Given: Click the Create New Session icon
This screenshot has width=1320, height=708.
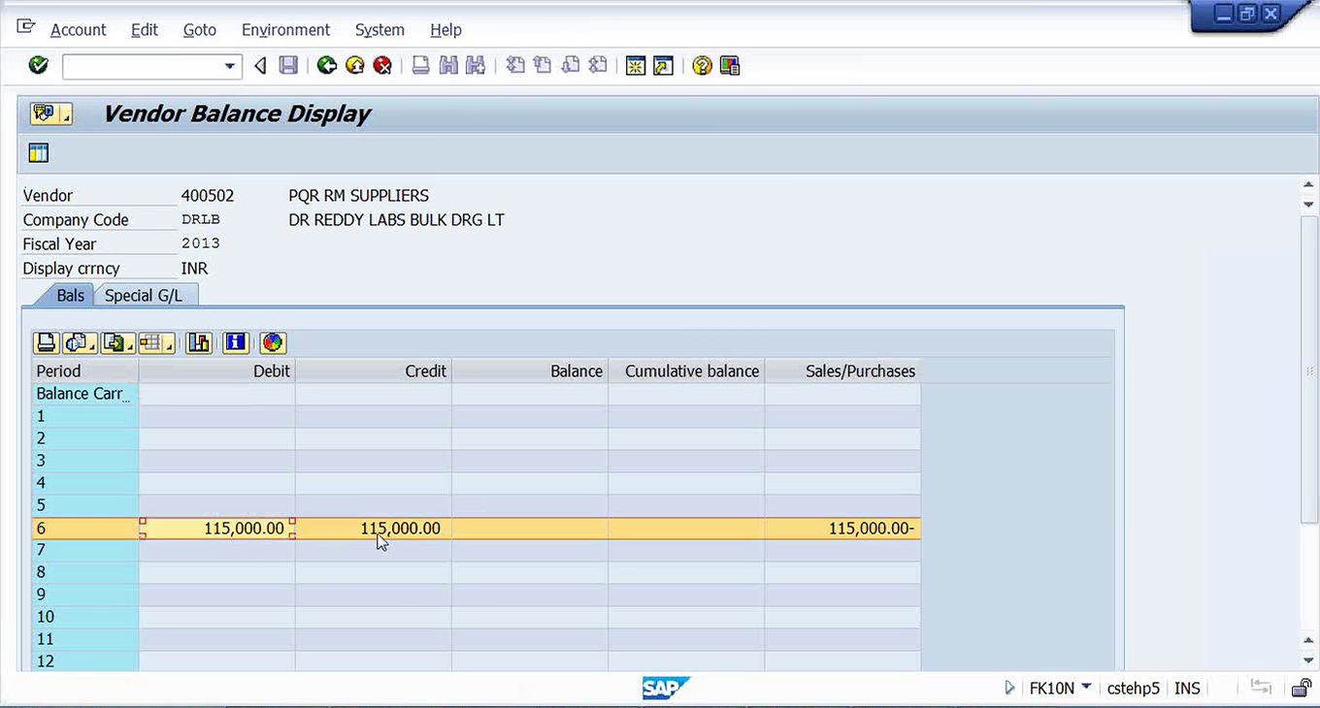Looking at the screenshot, I should click(636, 66).
